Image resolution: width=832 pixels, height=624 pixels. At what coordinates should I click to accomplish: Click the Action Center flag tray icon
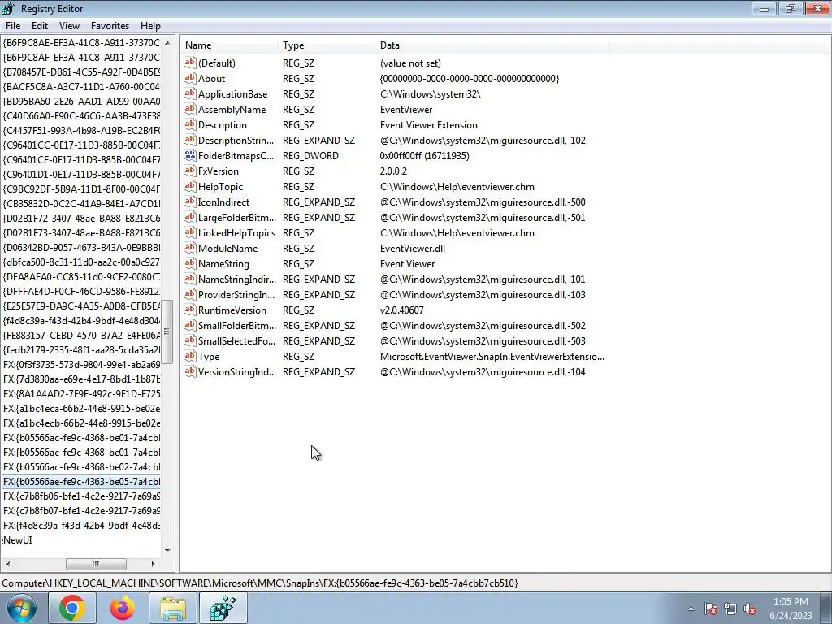[711, 609]
